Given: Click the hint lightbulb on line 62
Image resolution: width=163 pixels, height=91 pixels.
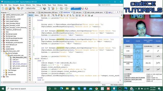Looking at the screenshot, I should click(30, 58).
